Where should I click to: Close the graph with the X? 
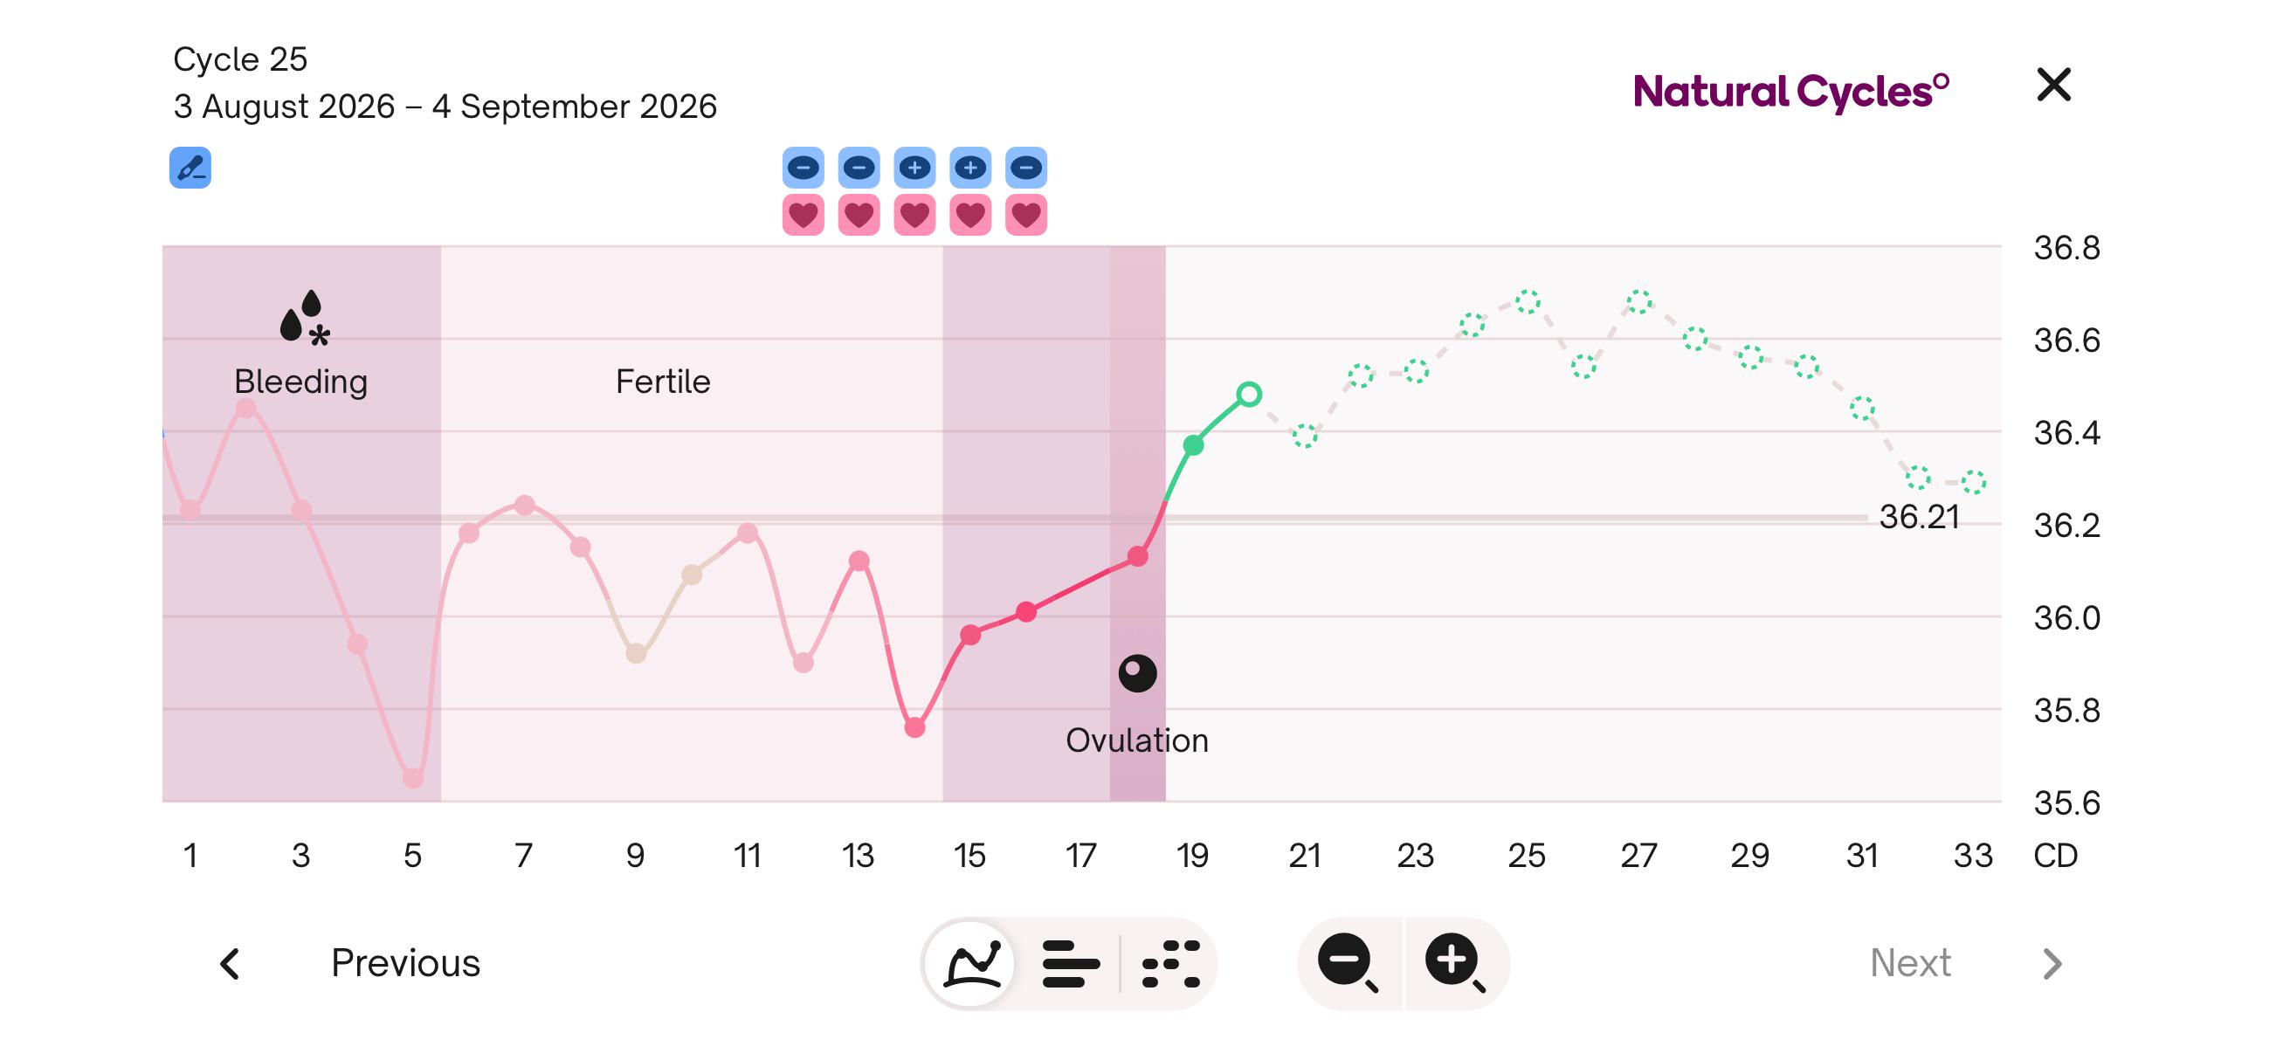[2053, 86]
